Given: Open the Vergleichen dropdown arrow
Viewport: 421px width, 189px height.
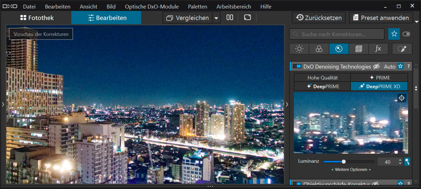Looking at the screenshot, I should pyautogui.click(x=216, y=18).
